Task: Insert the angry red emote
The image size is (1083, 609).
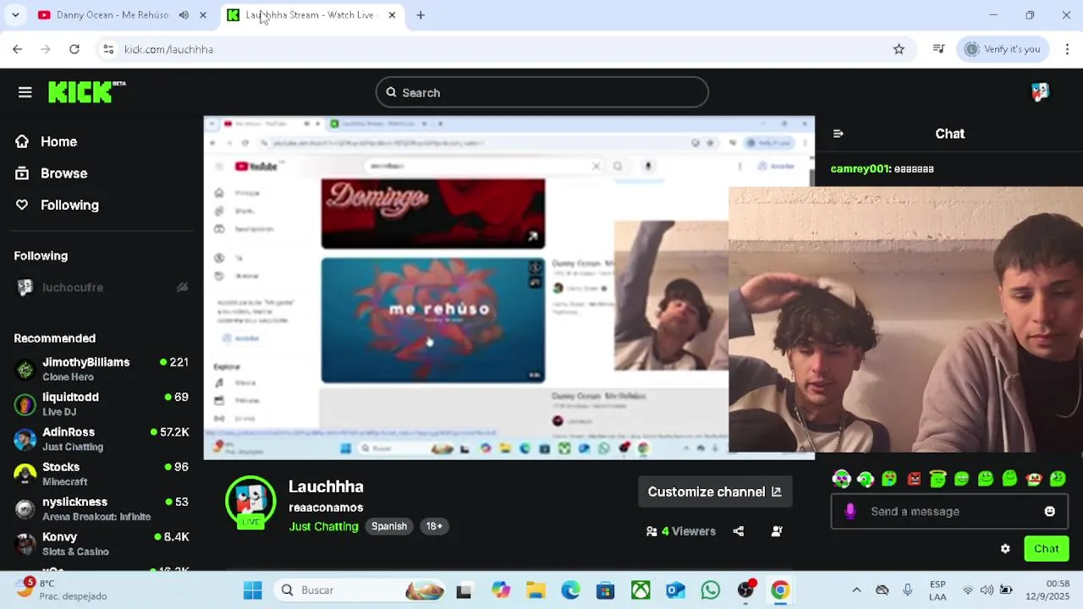Action: coord(914,480)
